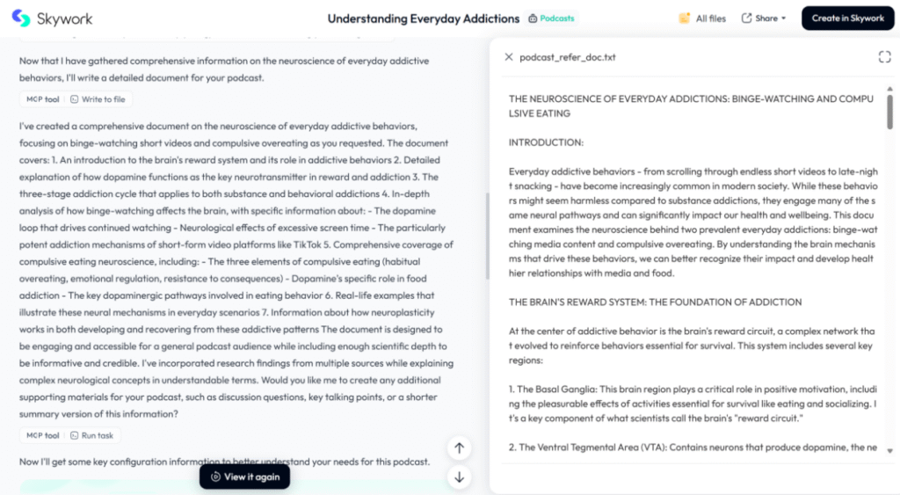The image size is (900, 495).
Task: Click the first MCP tool label
Action: click(x=42, y=99)
